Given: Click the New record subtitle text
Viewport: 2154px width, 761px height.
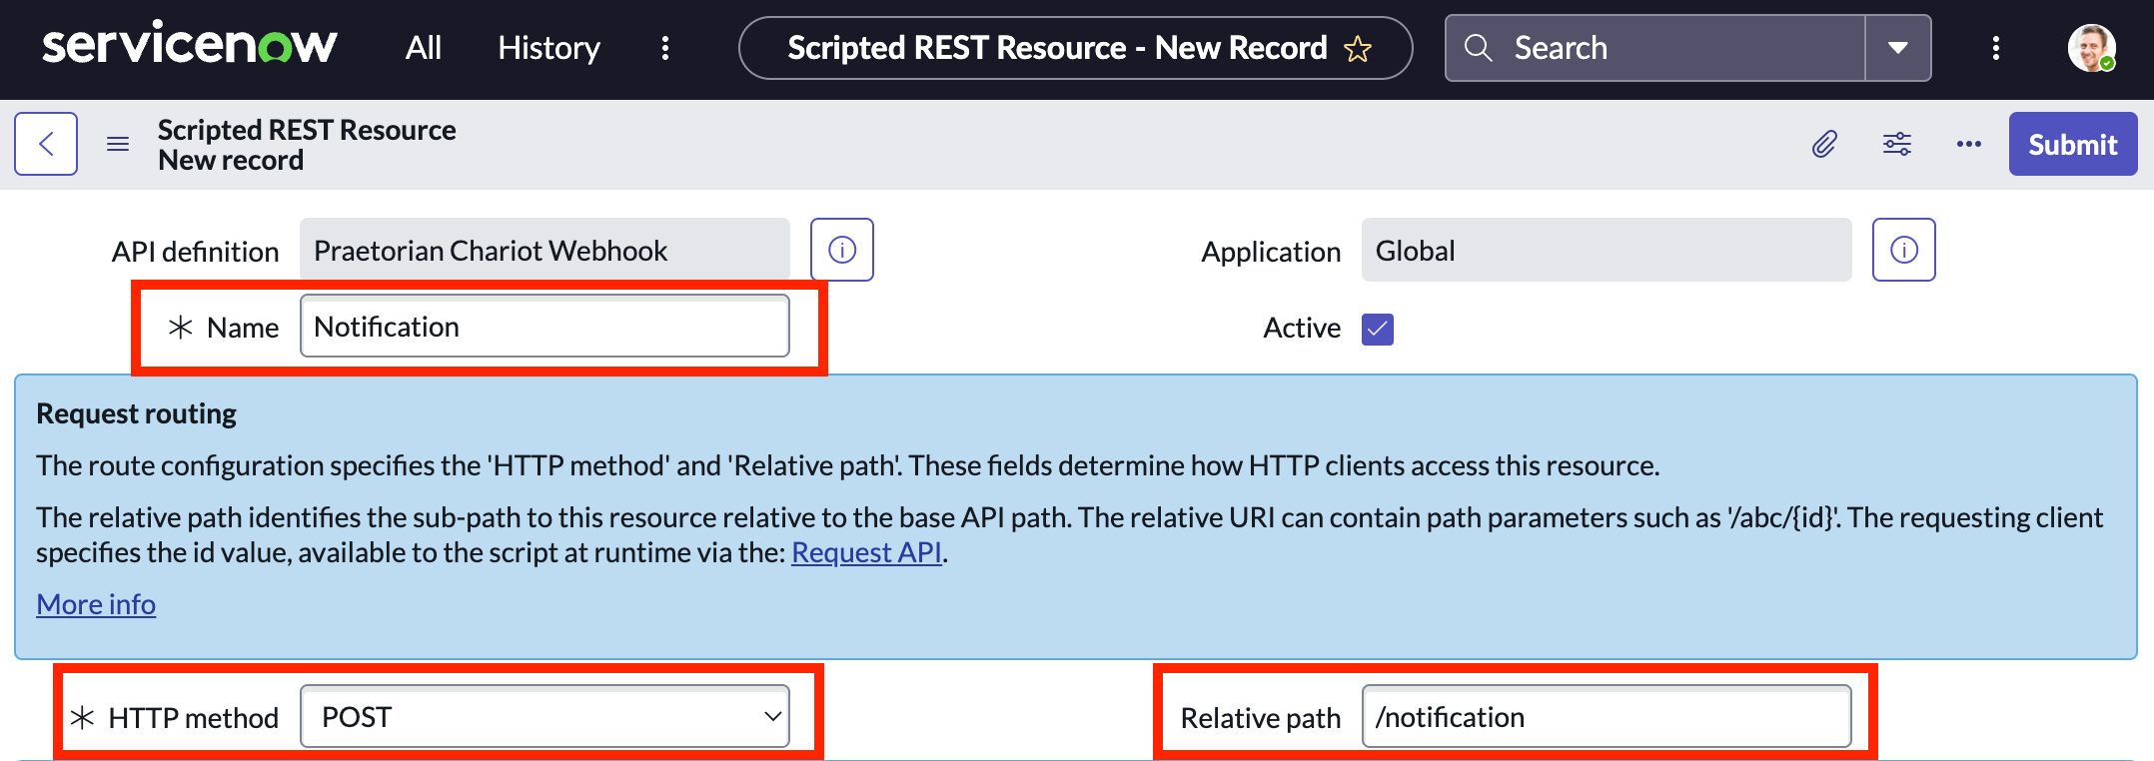Looking at the screenshot, I should (x=231, y=160).
